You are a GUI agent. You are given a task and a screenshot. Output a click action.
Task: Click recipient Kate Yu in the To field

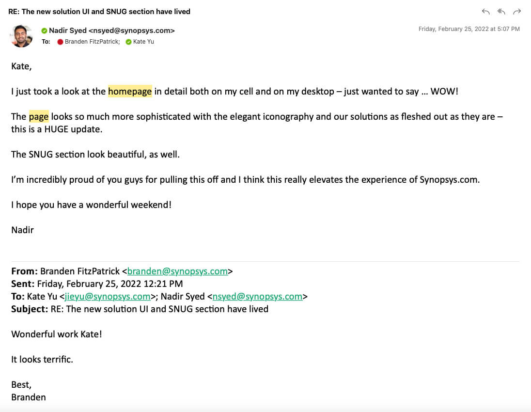143,42
